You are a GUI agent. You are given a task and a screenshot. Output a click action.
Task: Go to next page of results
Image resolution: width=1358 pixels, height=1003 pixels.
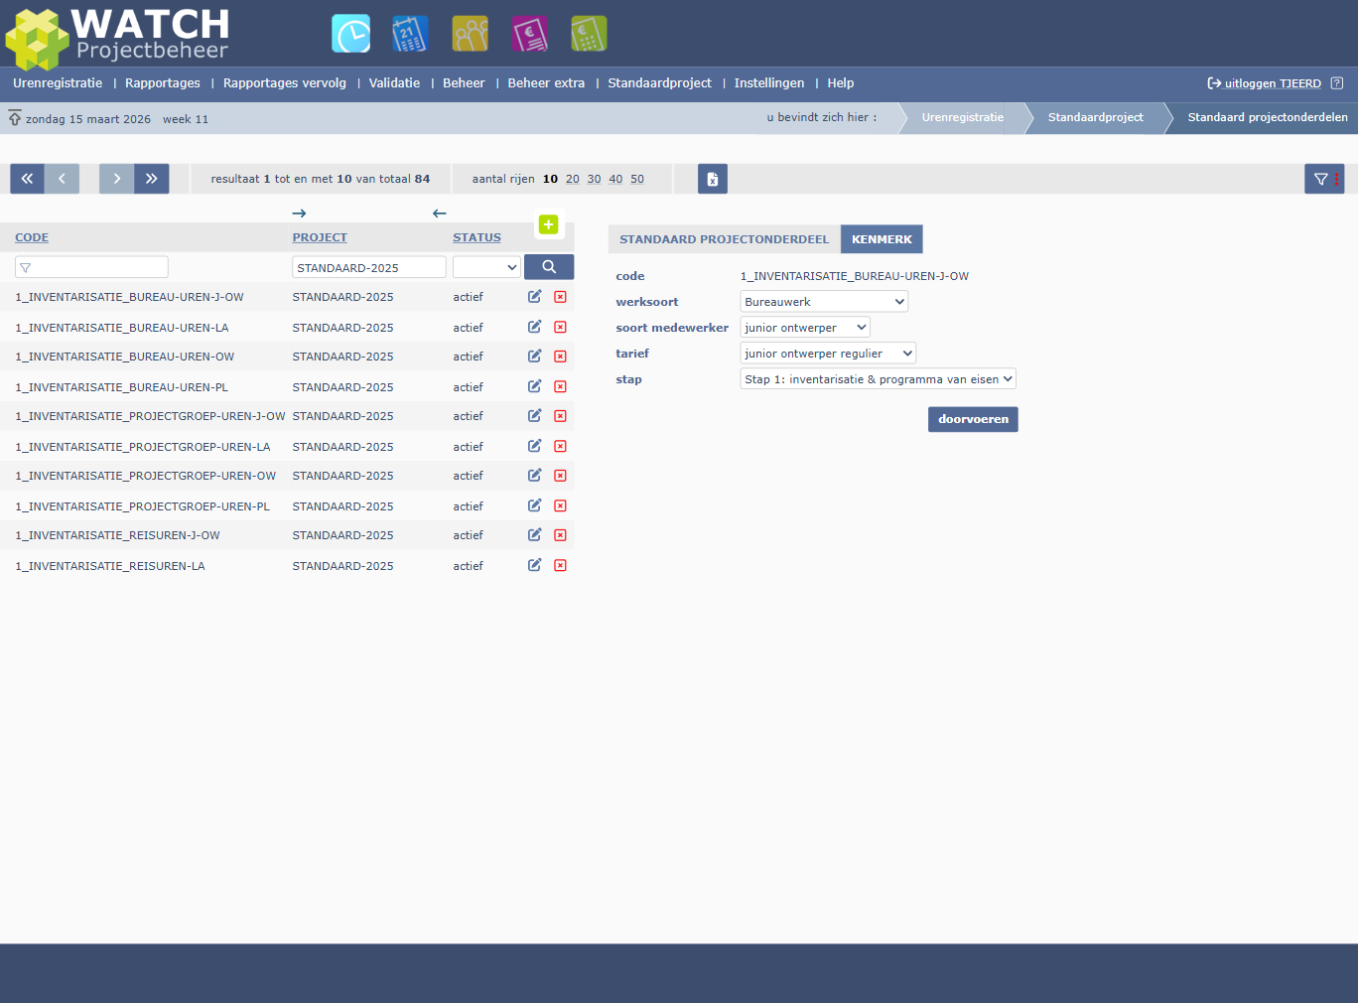pyautogui.click(x=116, y=179)
